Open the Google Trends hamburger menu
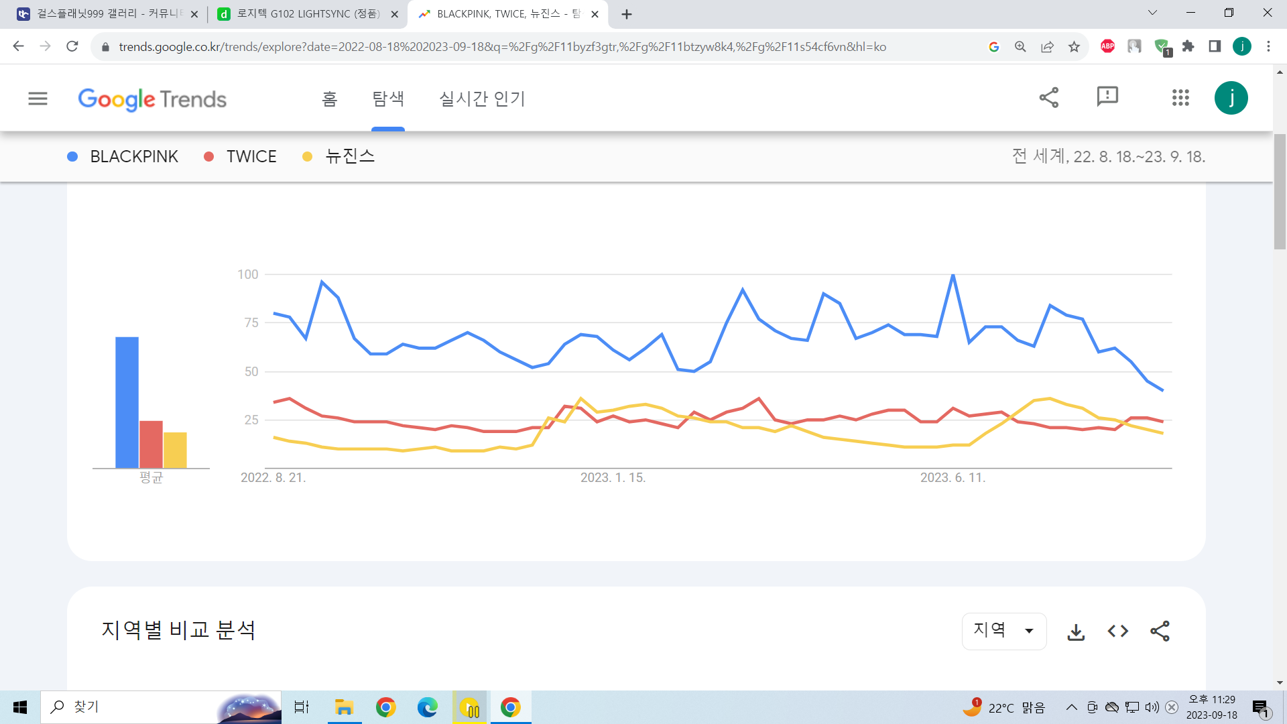Image resolution: width=1287 pixels, height=724 pixels. point(38,99)
